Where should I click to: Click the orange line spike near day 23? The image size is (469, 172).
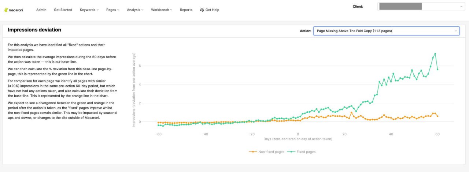(351, 113)
